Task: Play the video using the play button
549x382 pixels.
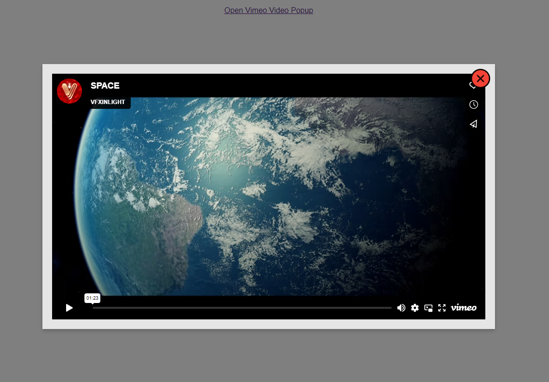Action: [69, 308]
